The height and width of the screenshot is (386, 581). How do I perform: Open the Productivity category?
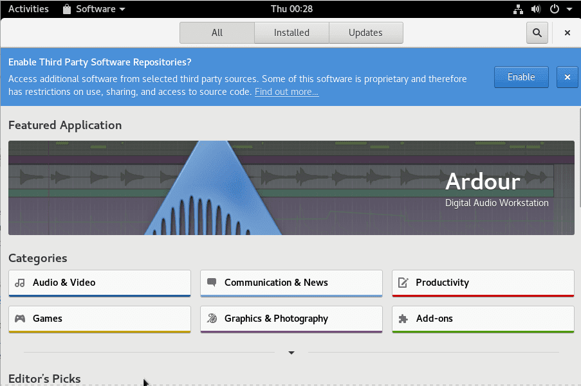pos(483,284)
